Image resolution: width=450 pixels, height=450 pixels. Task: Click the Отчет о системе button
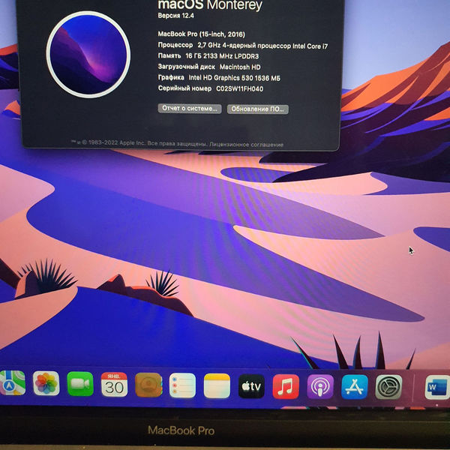pyautogui.click(x=190, y=109)
